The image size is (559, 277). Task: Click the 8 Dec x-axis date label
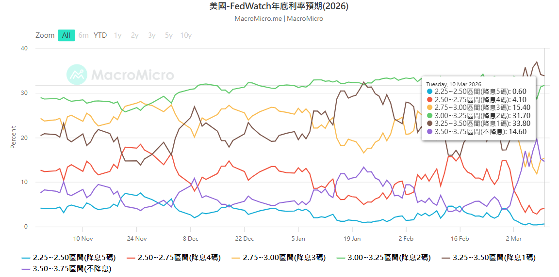191,238
